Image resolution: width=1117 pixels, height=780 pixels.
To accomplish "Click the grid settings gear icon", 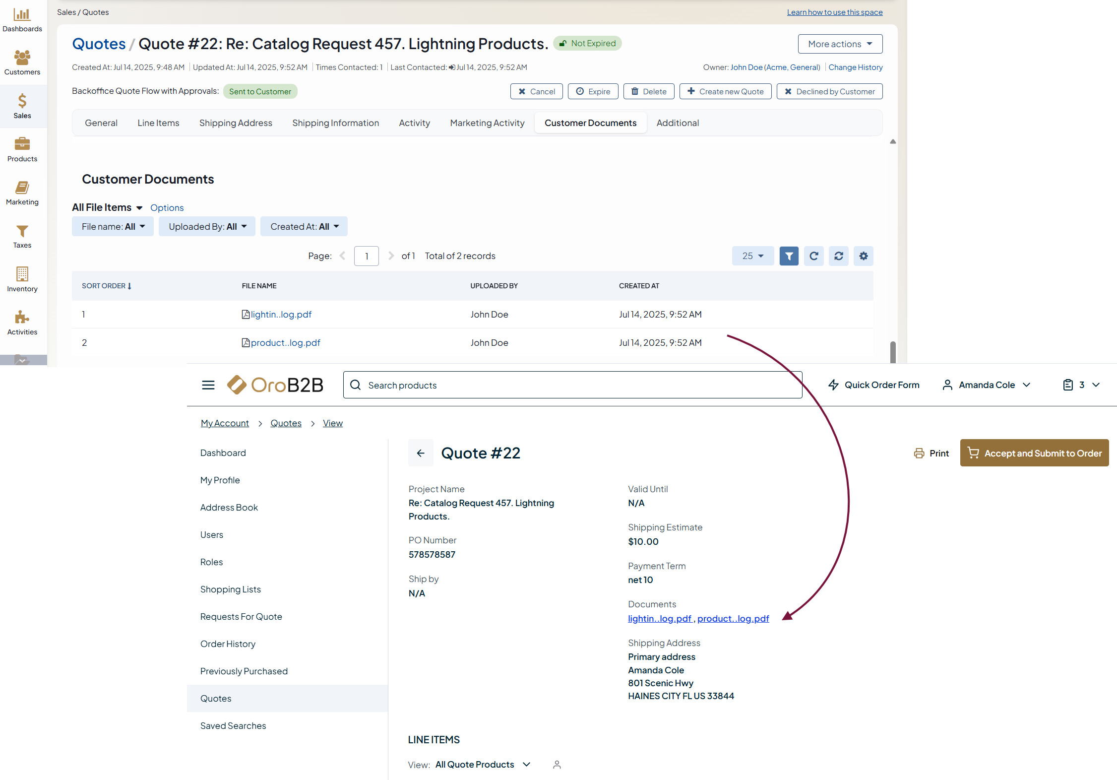I will [x=863, y=256].
